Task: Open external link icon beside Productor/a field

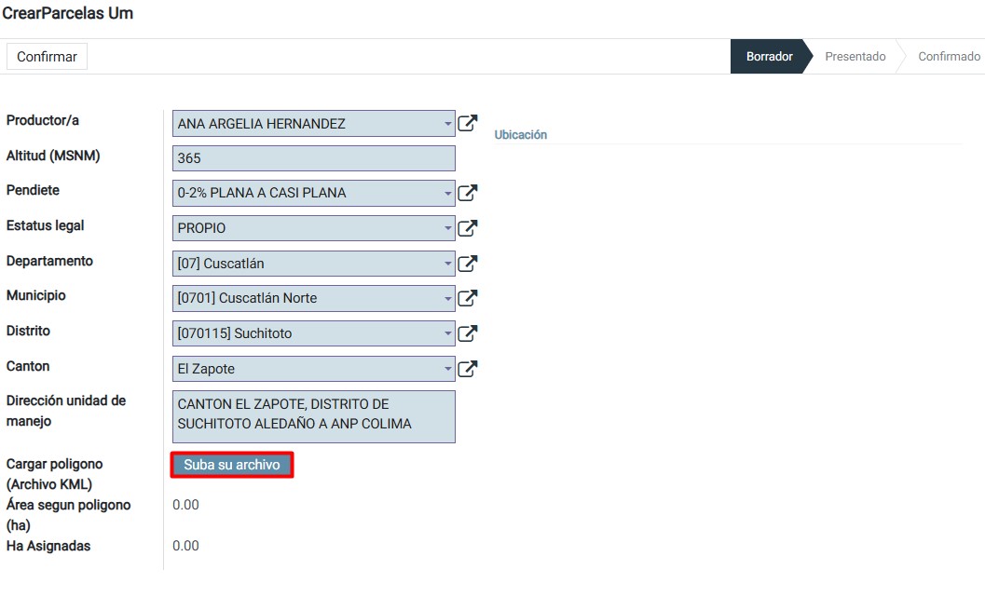Action: [468, 123]
